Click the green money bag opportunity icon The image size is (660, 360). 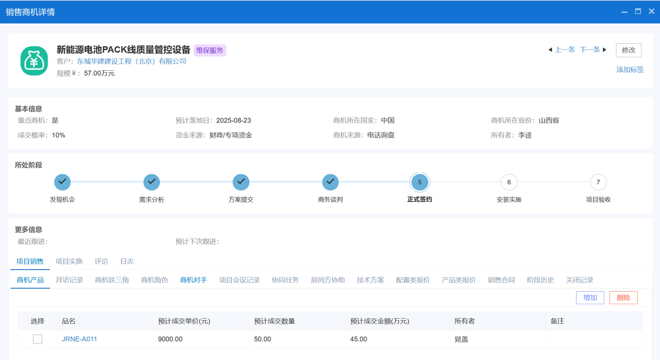[34, 60]
